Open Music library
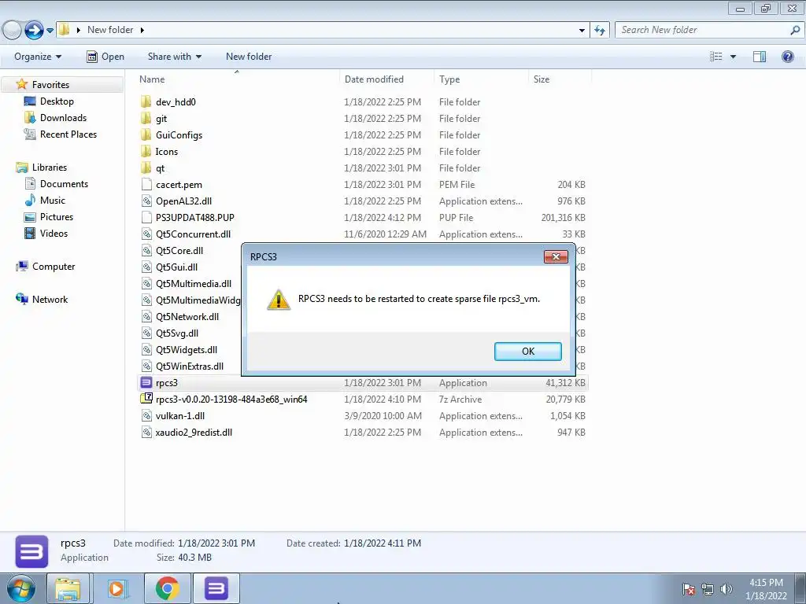 [x=53, y=201]
